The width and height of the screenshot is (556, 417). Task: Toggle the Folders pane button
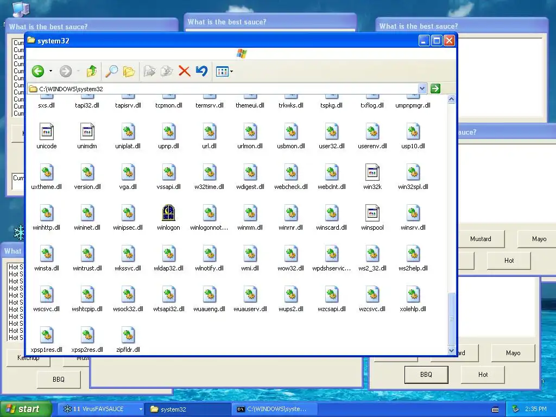(129, 71)
